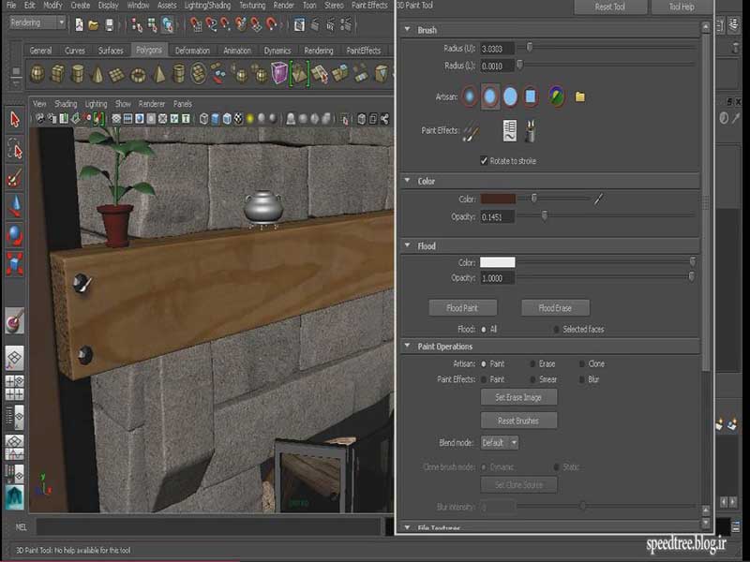Click the Radius (U) value field
Screen dimensions: 750x562
tap(497, 47)
